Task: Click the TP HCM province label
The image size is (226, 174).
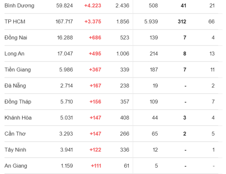Action: point(15,21)
